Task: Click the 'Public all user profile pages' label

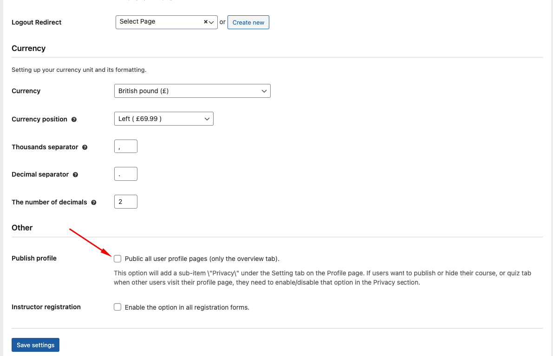Action: click(202, 259)
